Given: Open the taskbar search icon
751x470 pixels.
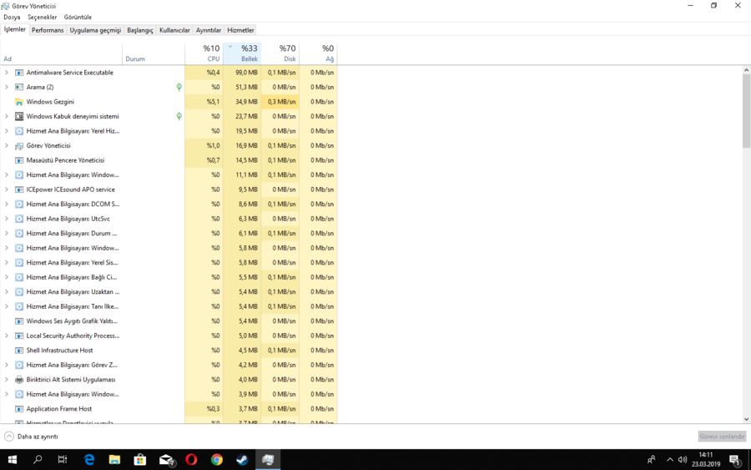Looking at the screenshot, I should point(38,460).
